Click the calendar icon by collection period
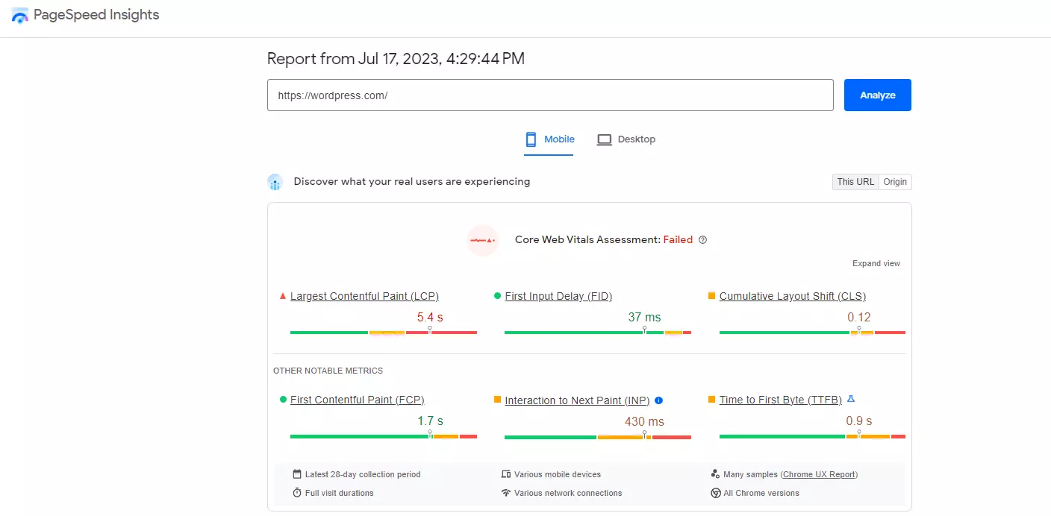This screenshot has height=516, width=1051. [x=297, y=474]
